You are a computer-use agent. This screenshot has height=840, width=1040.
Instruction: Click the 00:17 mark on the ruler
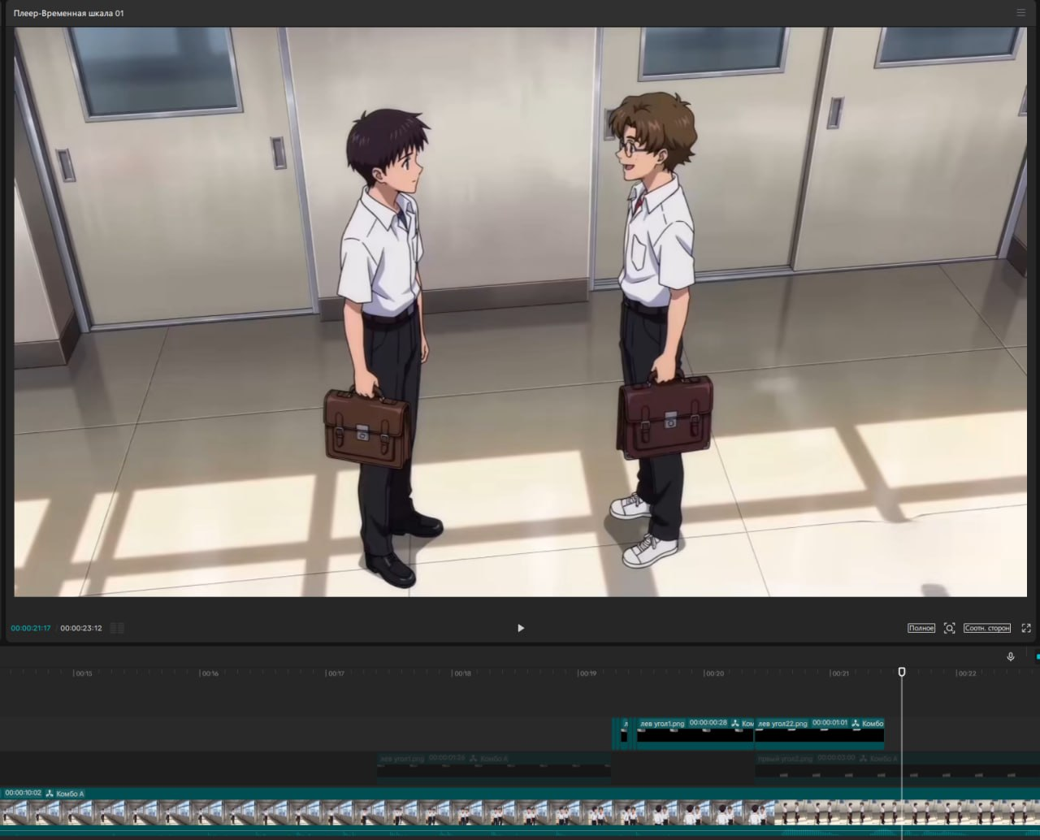336,673
